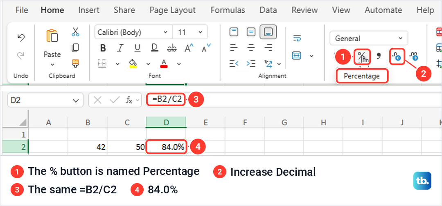Switch to the Insert tab
Image resolution: width=442 pixels, height=206 pixels.
point(89,10)
